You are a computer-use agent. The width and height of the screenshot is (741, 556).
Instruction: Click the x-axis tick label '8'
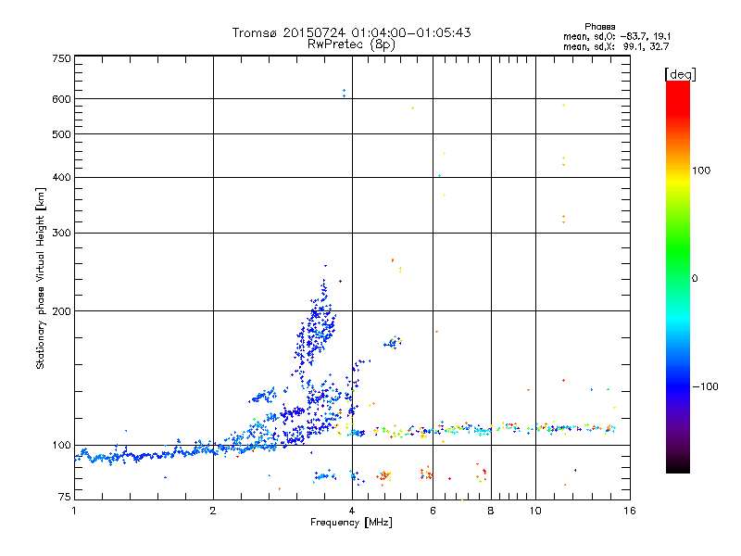coord(491,511)
